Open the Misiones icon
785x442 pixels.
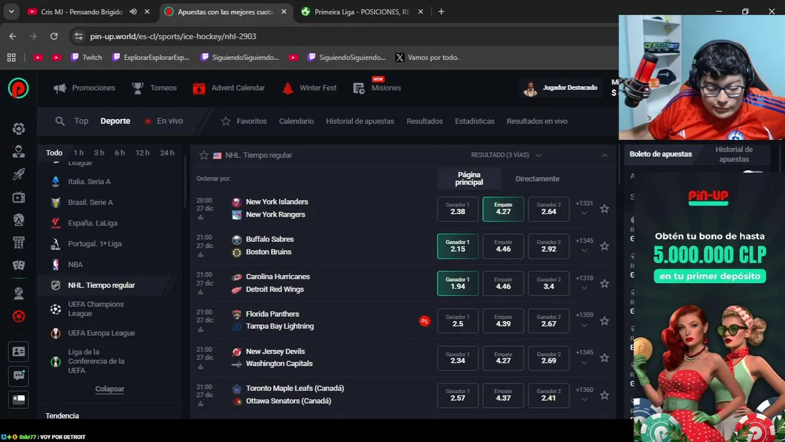tap(359, 88)
